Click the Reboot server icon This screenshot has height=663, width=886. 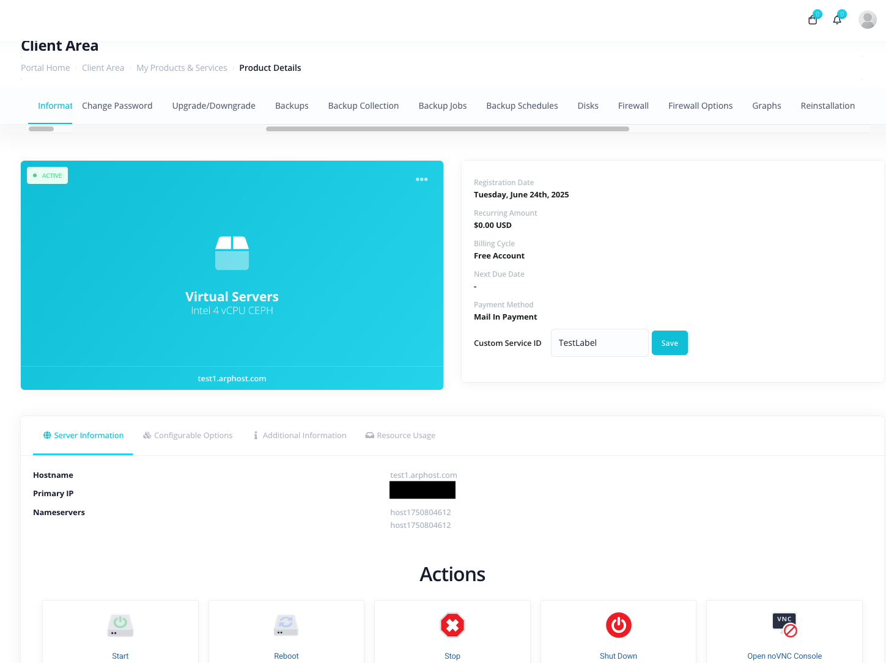click(286, 625)
